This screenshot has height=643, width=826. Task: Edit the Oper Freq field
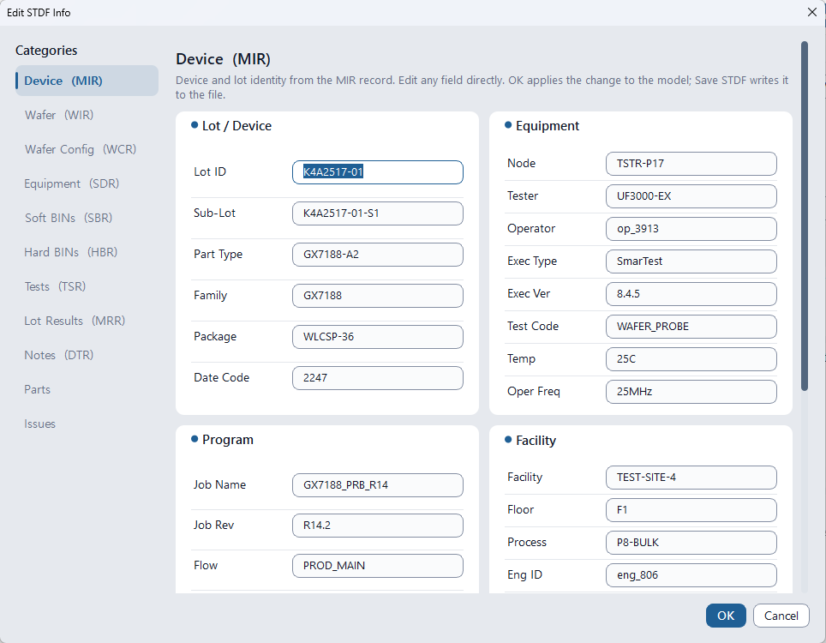(691, 392)
